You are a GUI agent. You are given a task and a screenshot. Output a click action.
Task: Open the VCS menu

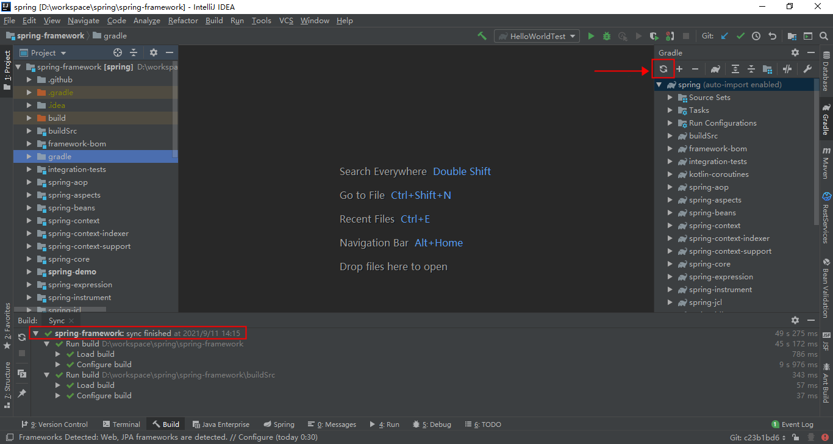[x=285, y=20]
